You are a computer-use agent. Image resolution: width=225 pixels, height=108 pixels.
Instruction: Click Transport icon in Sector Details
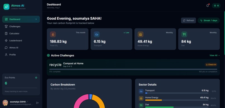(141, 91)
